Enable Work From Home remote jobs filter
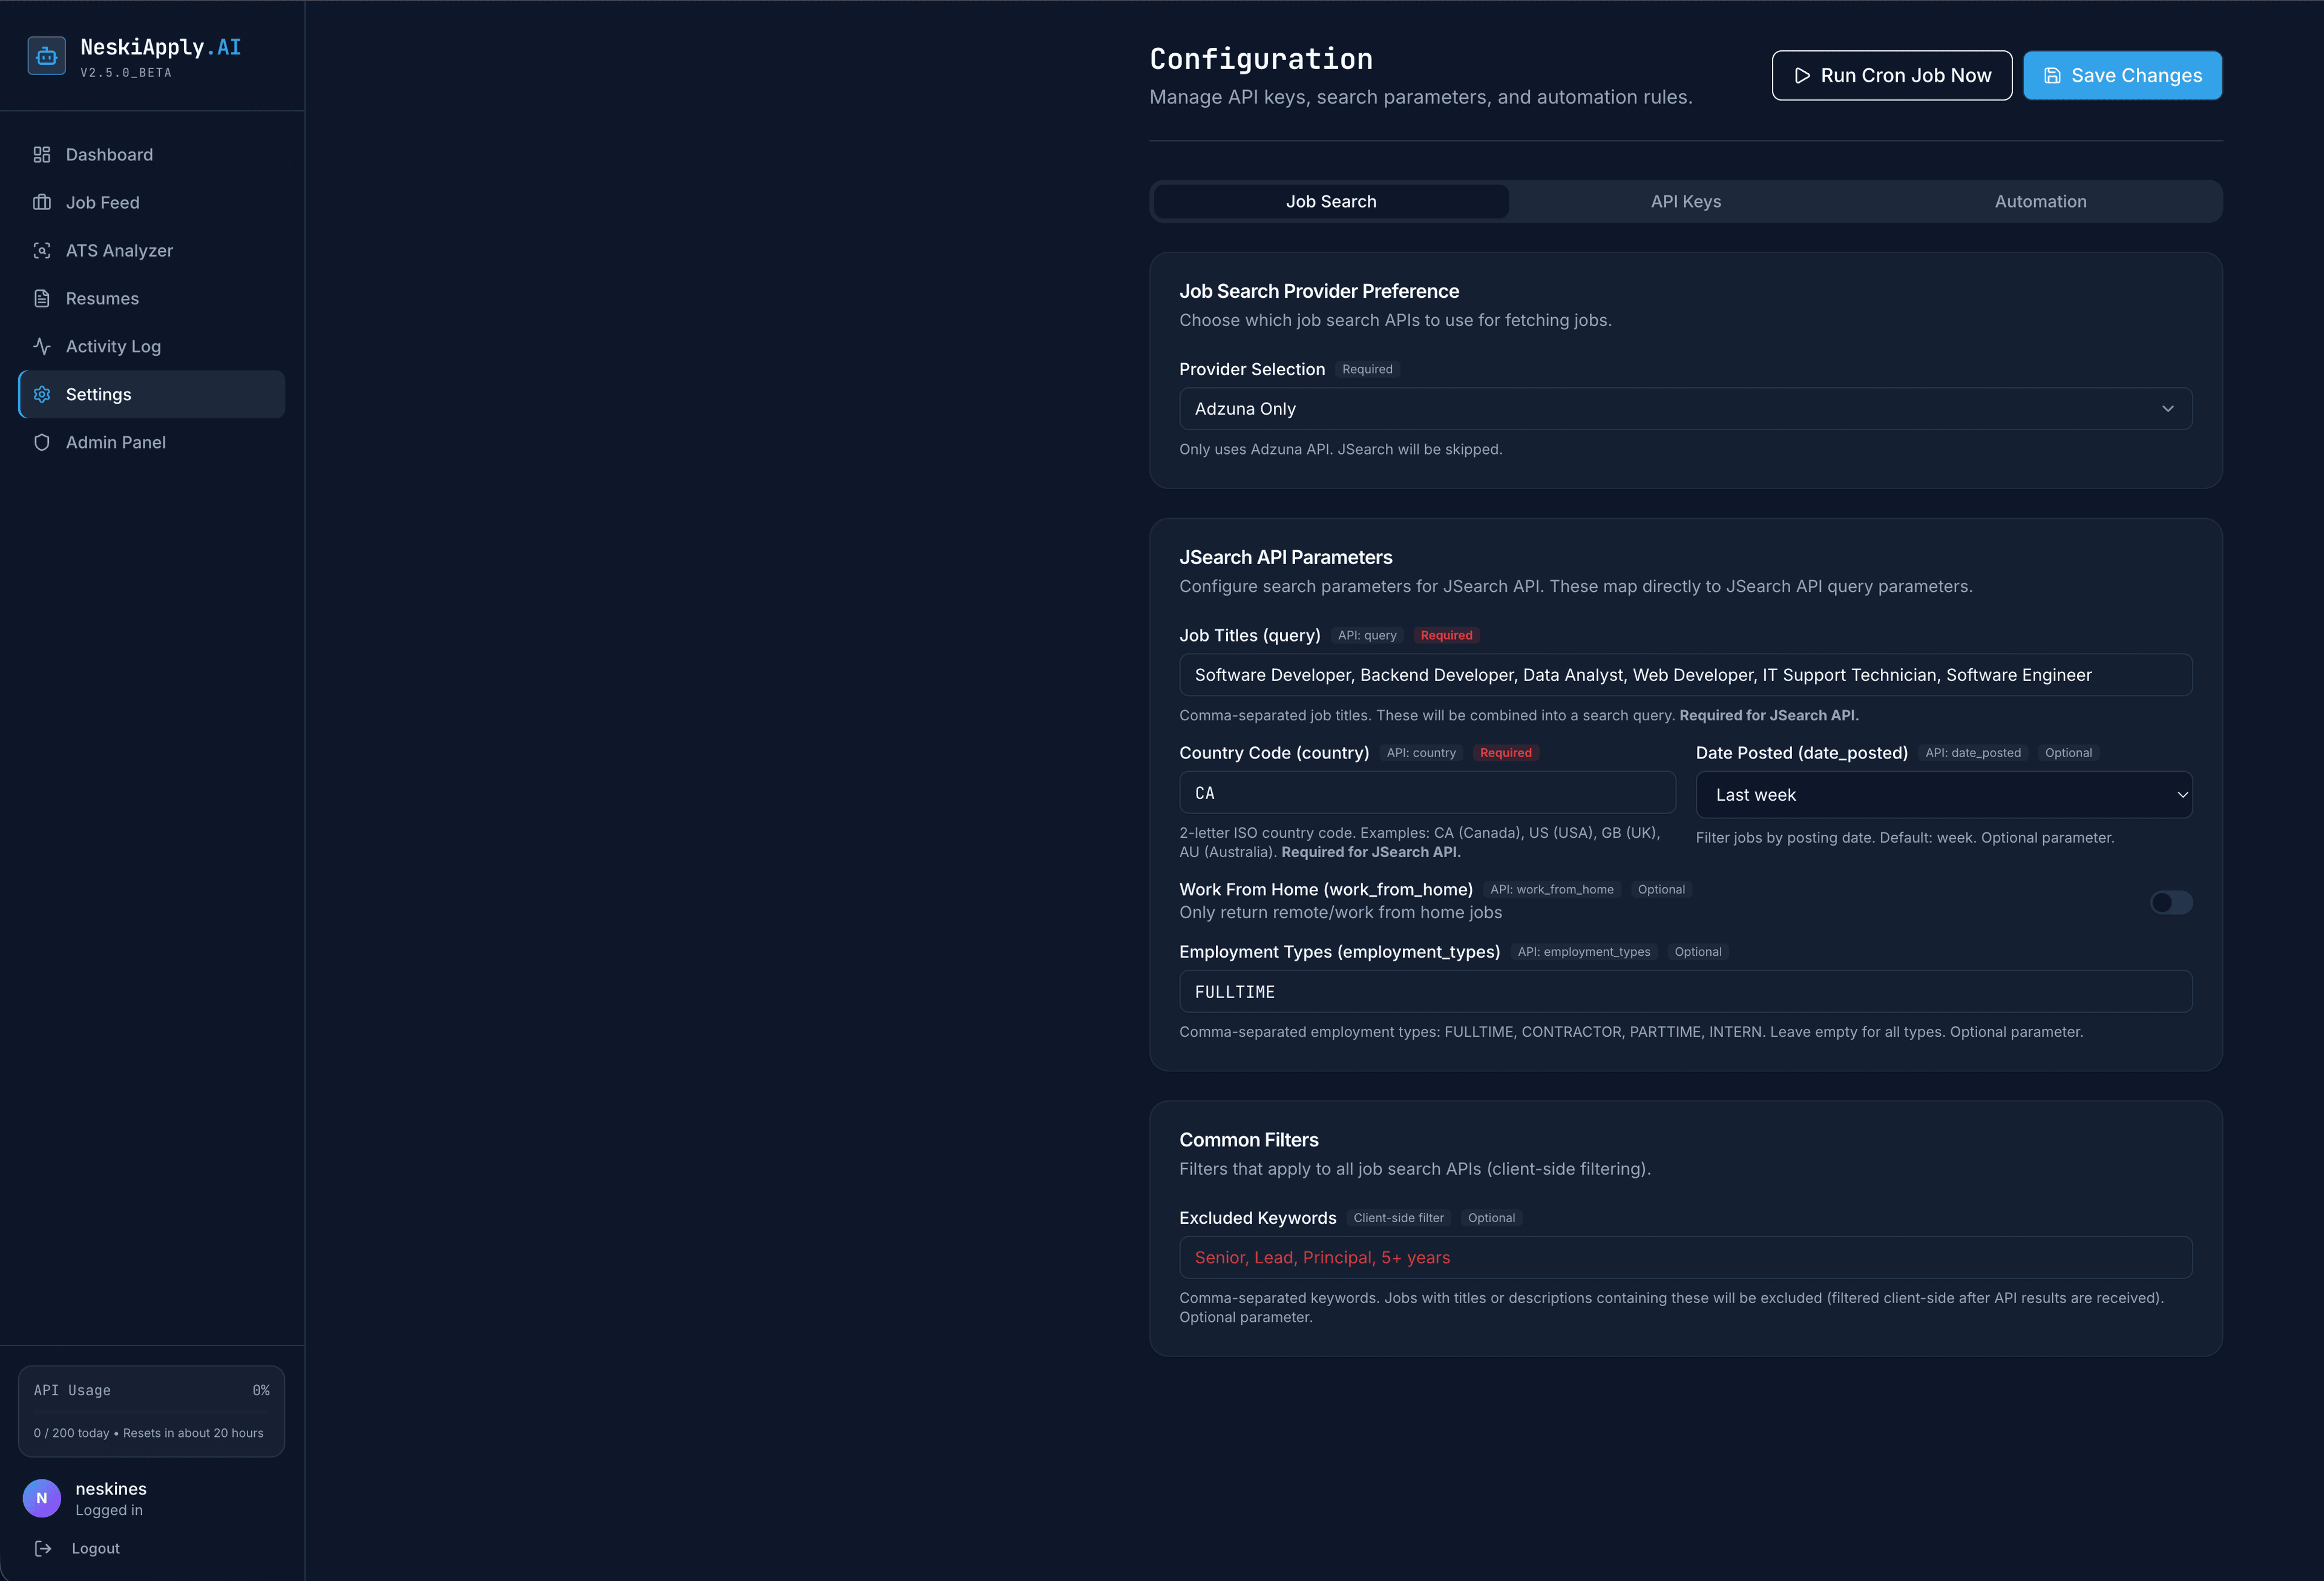 pos(2171,902)
